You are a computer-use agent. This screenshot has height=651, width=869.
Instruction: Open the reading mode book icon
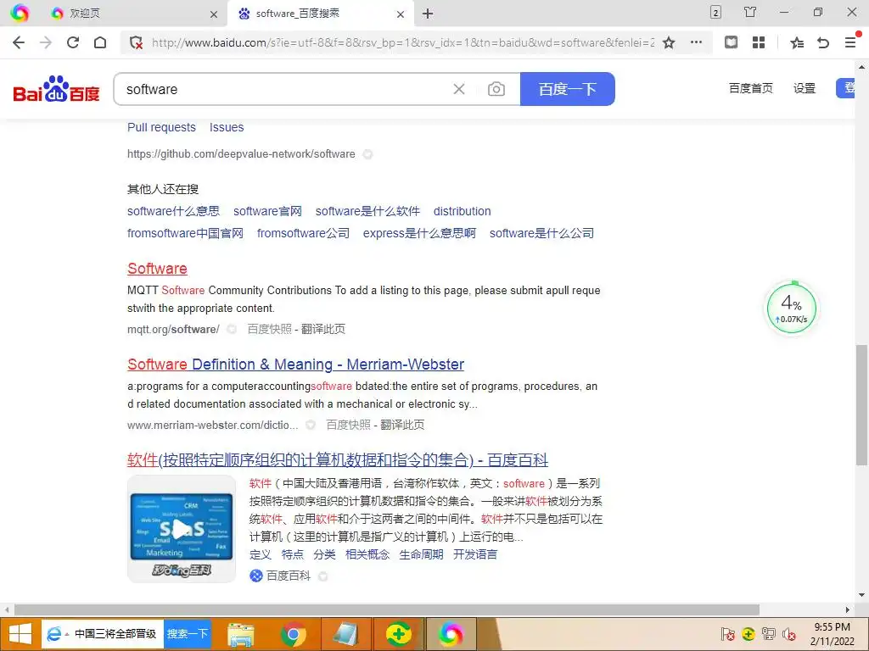(x=731, y=42)
